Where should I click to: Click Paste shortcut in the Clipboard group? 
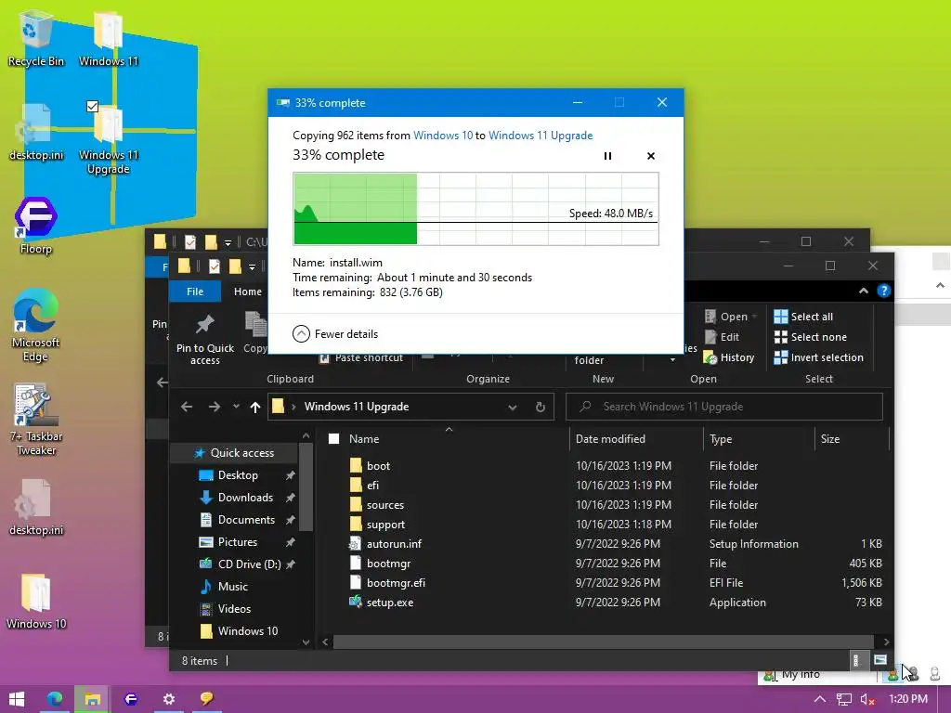coord(361,357)
